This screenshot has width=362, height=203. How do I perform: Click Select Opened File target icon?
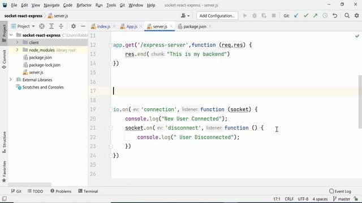coord(42,27)
